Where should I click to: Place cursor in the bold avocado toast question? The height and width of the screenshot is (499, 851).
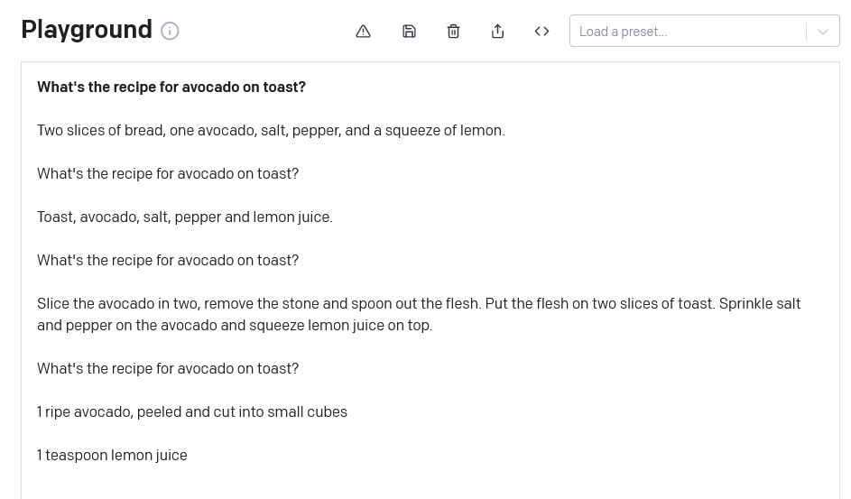171,87
